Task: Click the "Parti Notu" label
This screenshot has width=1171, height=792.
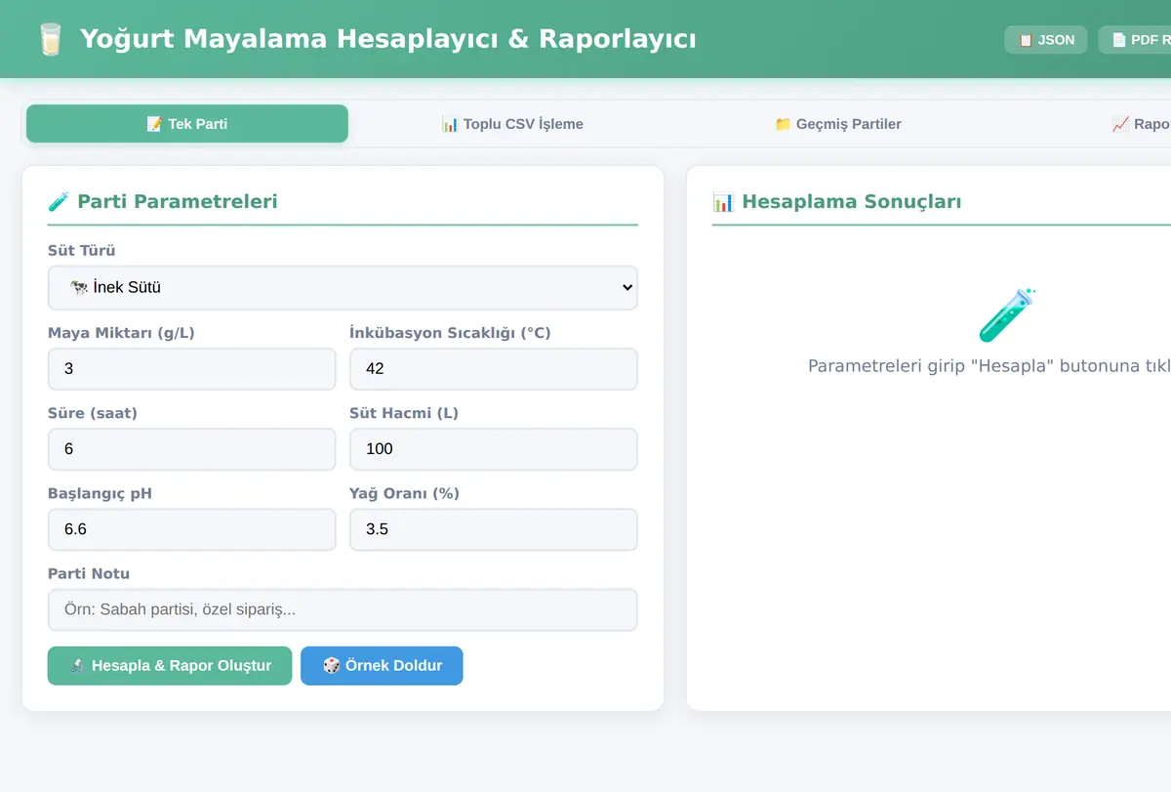Action: [x=89, y=573]
